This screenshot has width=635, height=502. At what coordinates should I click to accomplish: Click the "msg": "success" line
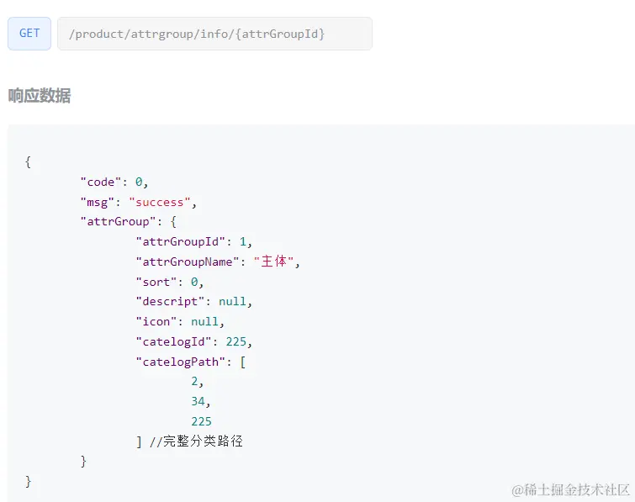139,202
